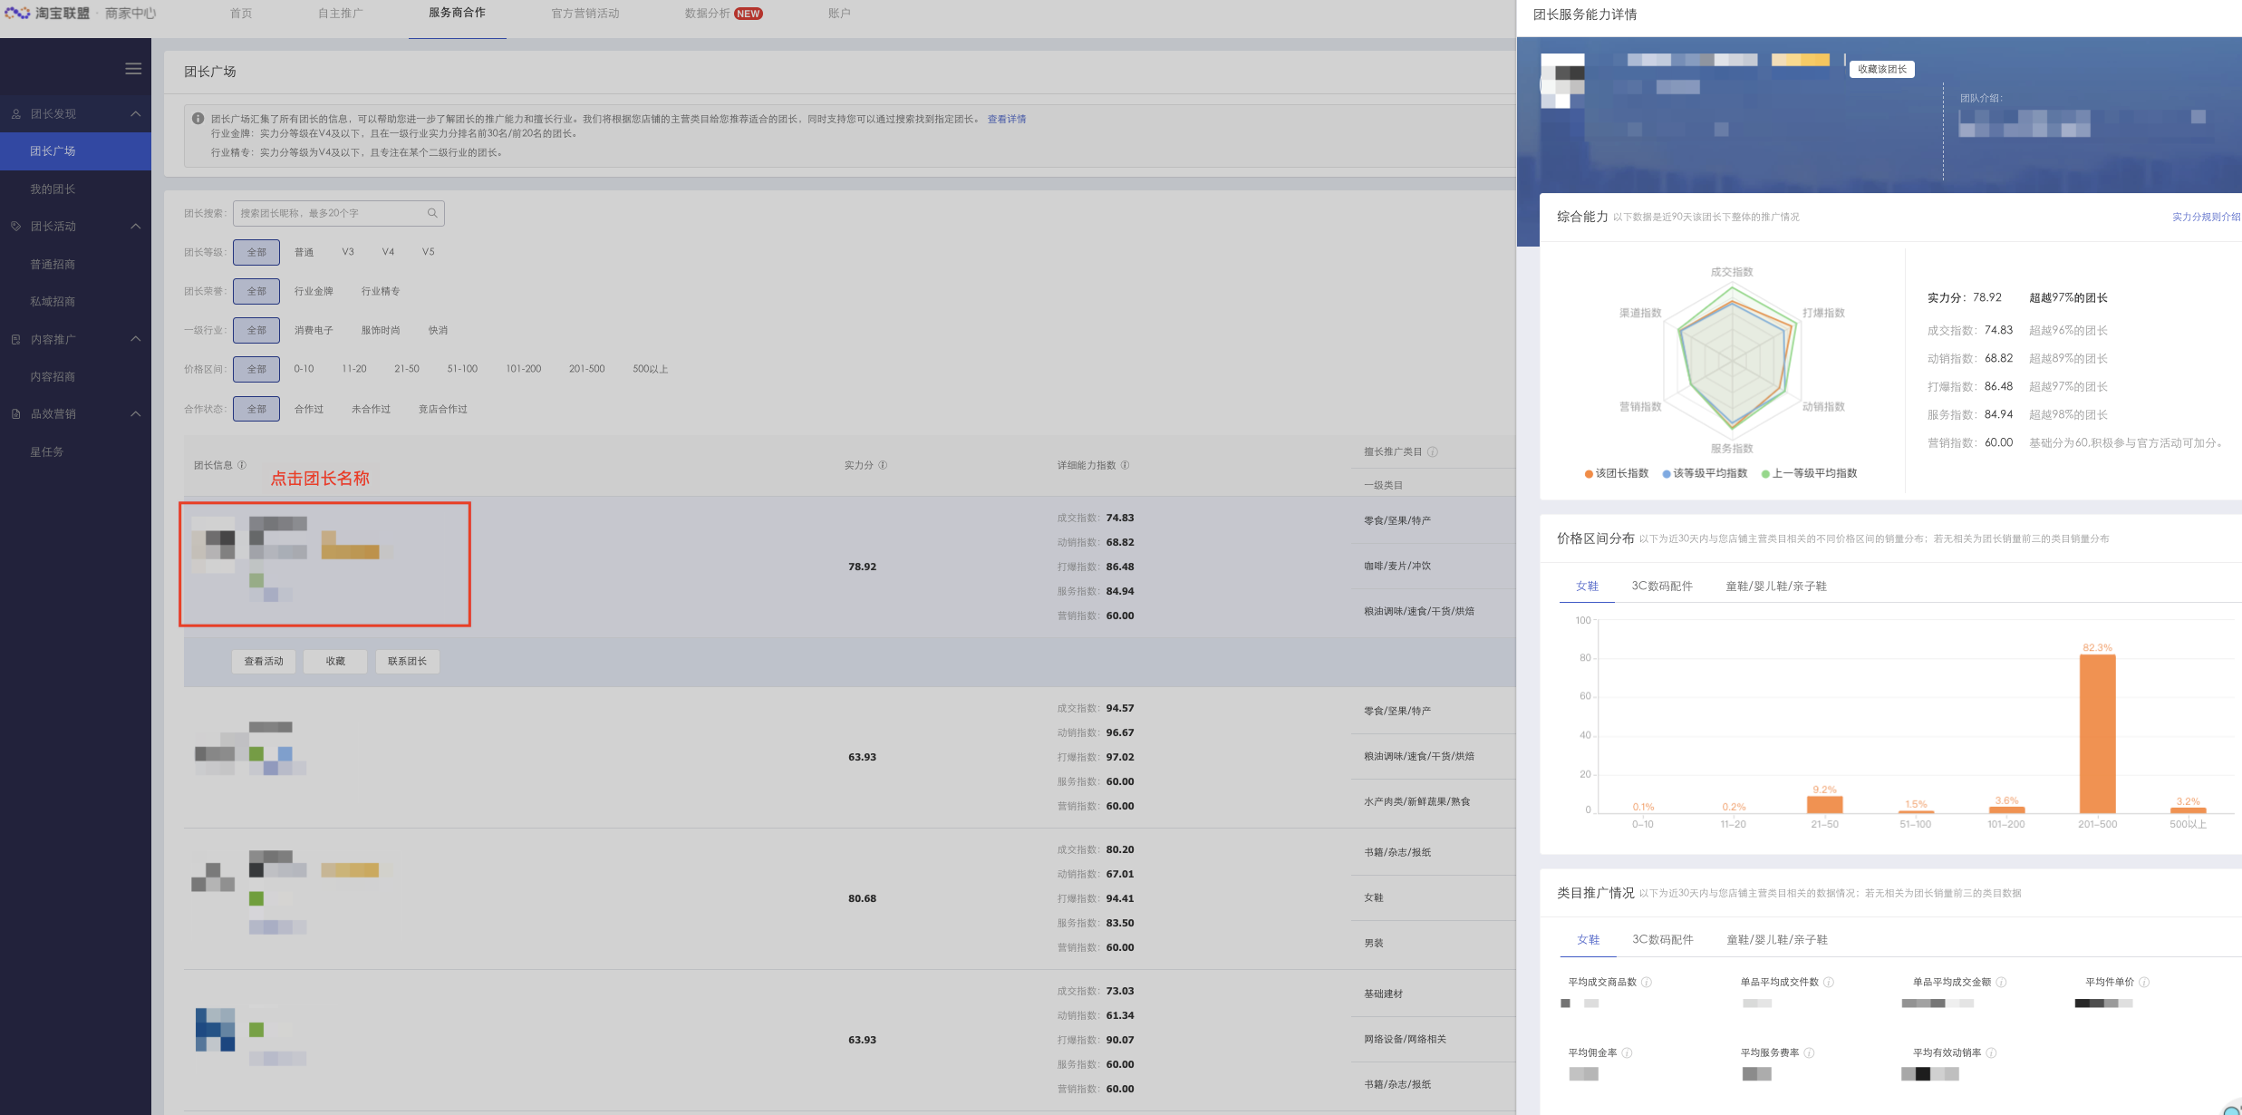Click the 查看活动 button
2242x1115 pixels.
264,662
